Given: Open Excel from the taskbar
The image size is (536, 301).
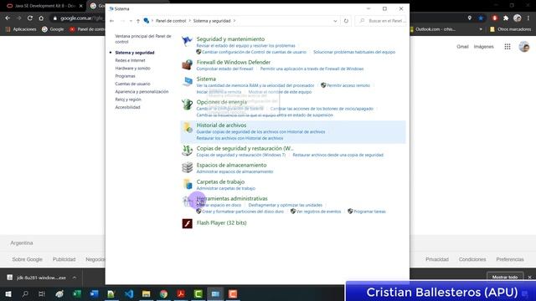Looking at the screenshot, I should coord(77,293).
